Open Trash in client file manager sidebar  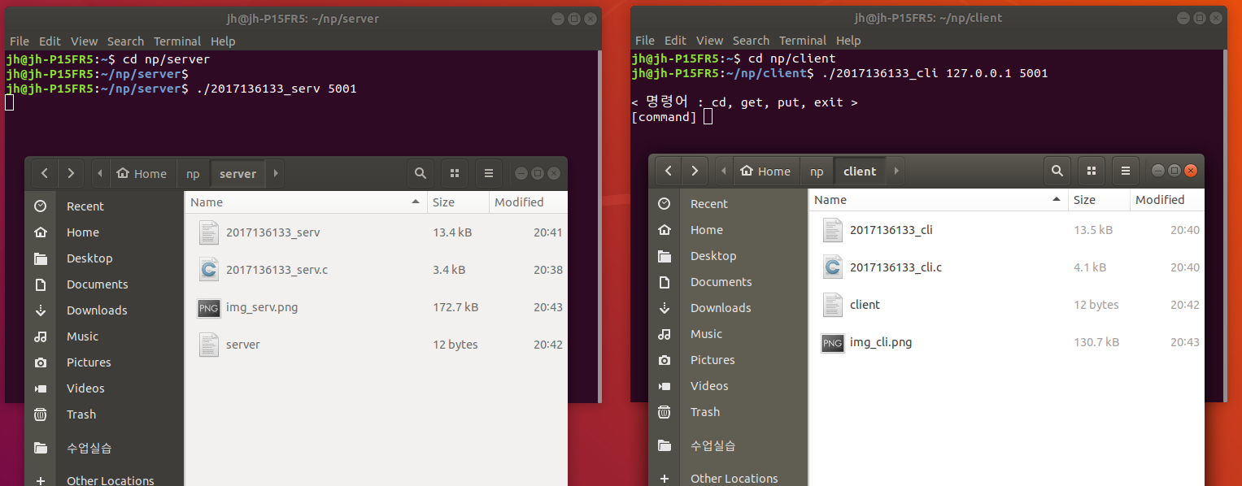pyautogui.click(x=728, y=412)
